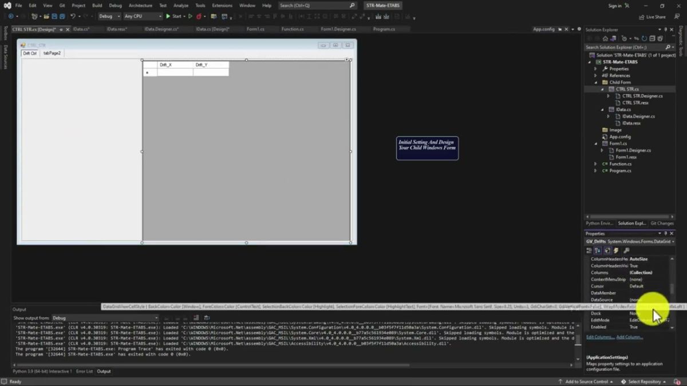Click Sign in at top right

(x=615, y=6)
